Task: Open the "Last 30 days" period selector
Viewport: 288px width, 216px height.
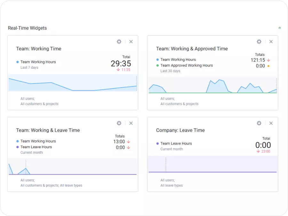Action: coord(170,71)
